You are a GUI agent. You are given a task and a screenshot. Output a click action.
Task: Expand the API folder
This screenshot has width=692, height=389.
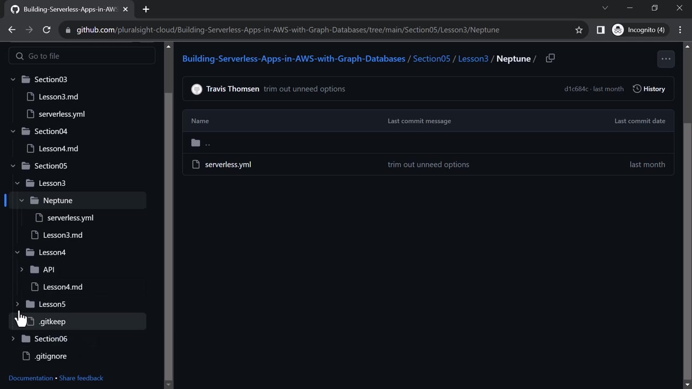point(22,270)
